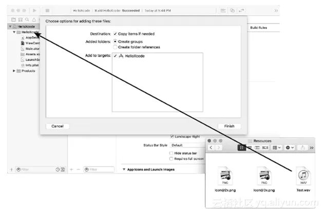Toggle Hide status bar checkbox
This screenshot has height=213, width=324.
(171, 153)
